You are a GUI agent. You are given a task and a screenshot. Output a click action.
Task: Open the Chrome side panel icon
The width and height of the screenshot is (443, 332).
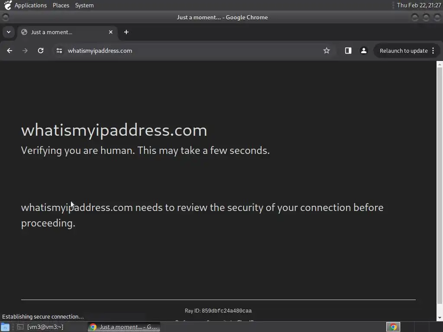coord(348,51)
